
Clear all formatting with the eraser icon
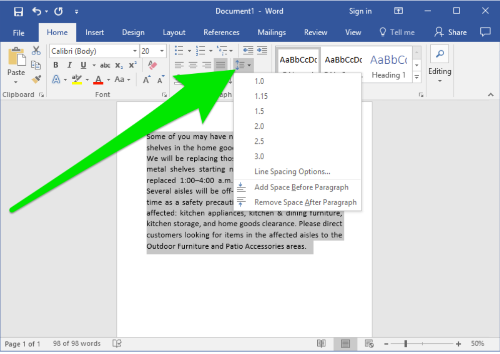153,65
